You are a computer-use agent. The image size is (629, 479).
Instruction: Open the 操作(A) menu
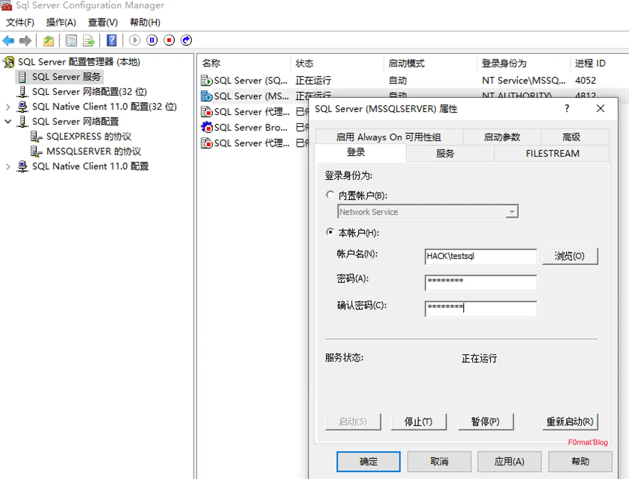(x=61, y=22)
